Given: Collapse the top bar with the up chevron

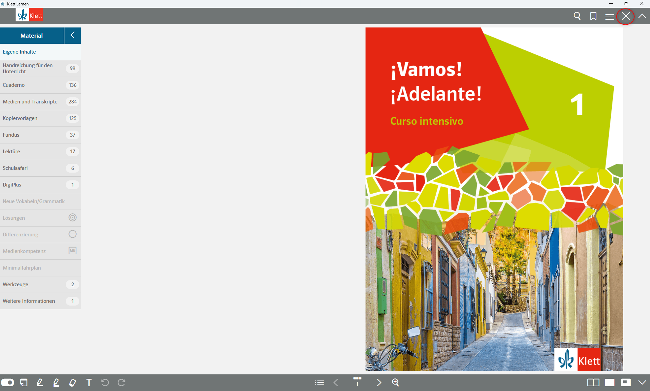Looking at the screenshot, I should pyautogui.click(x=642, y=16).
